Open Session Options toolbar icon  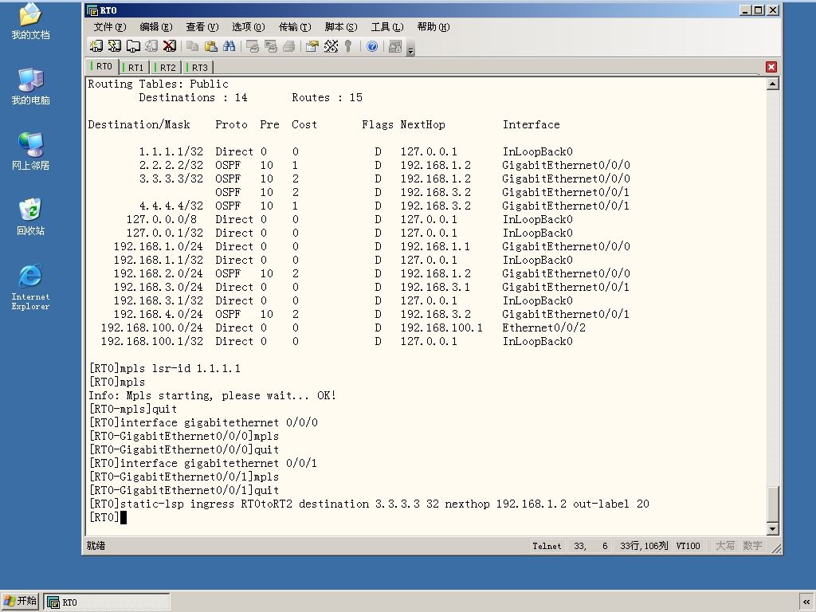(x=312, y=46)
